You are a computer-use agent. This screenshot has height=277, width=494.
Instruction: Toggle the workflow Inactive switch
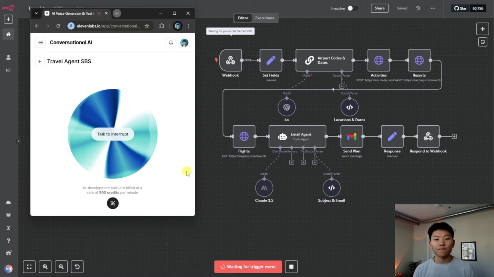[x=352, y=8]
